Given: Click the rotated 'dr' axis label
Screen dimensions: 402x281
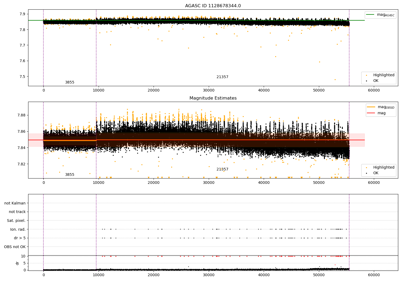Looking at the screenshot, I should pos(17,263).
